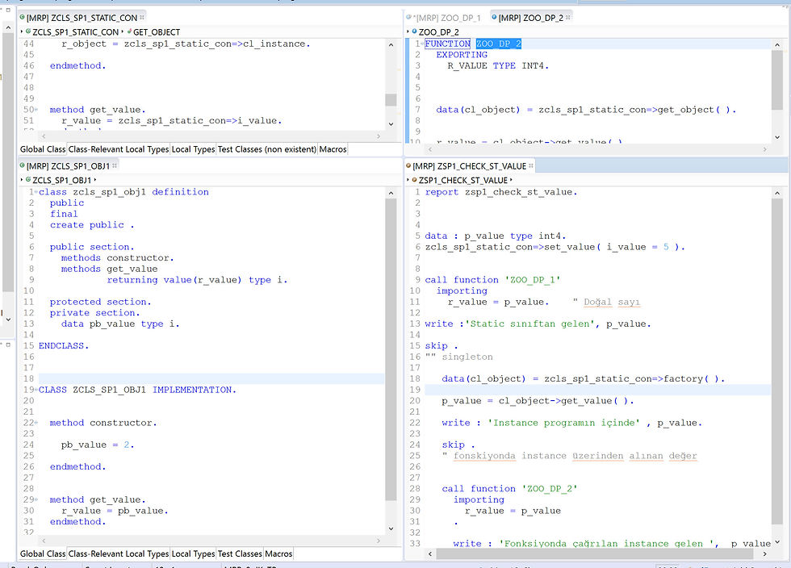The width and height of the screenshot is (791, 568).
Task: Click scroll-down arrow in STATIC_CON editor
Action: click(391, 124)
